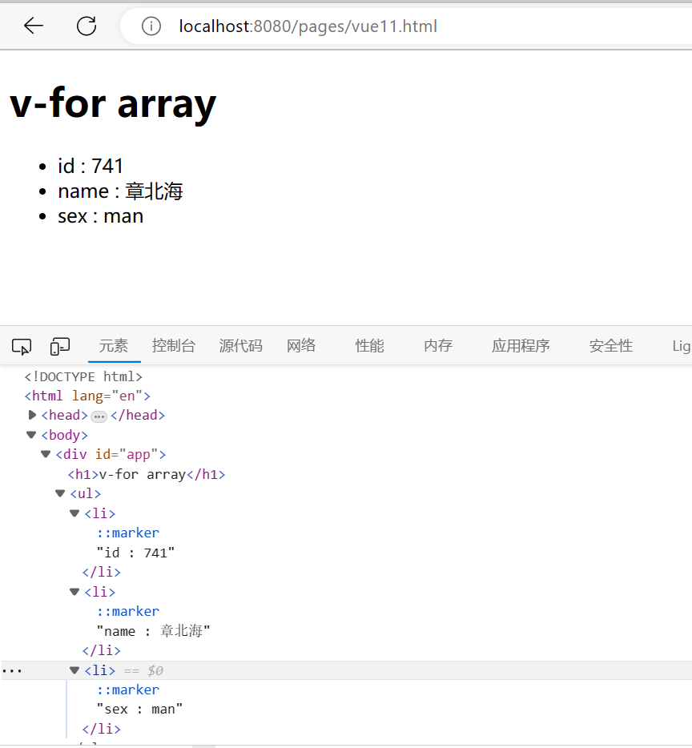Image resolution: width=692 pixels, height=748 pixels.
Task: Click the "id : 741" list item on the page
Action: click(90, 166)
